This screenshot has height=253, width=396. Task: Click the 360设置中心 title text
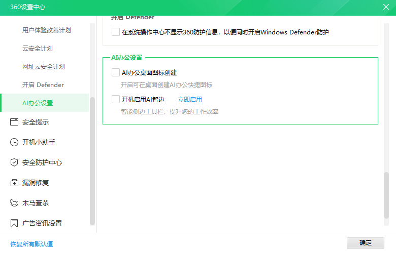[28, 7]
